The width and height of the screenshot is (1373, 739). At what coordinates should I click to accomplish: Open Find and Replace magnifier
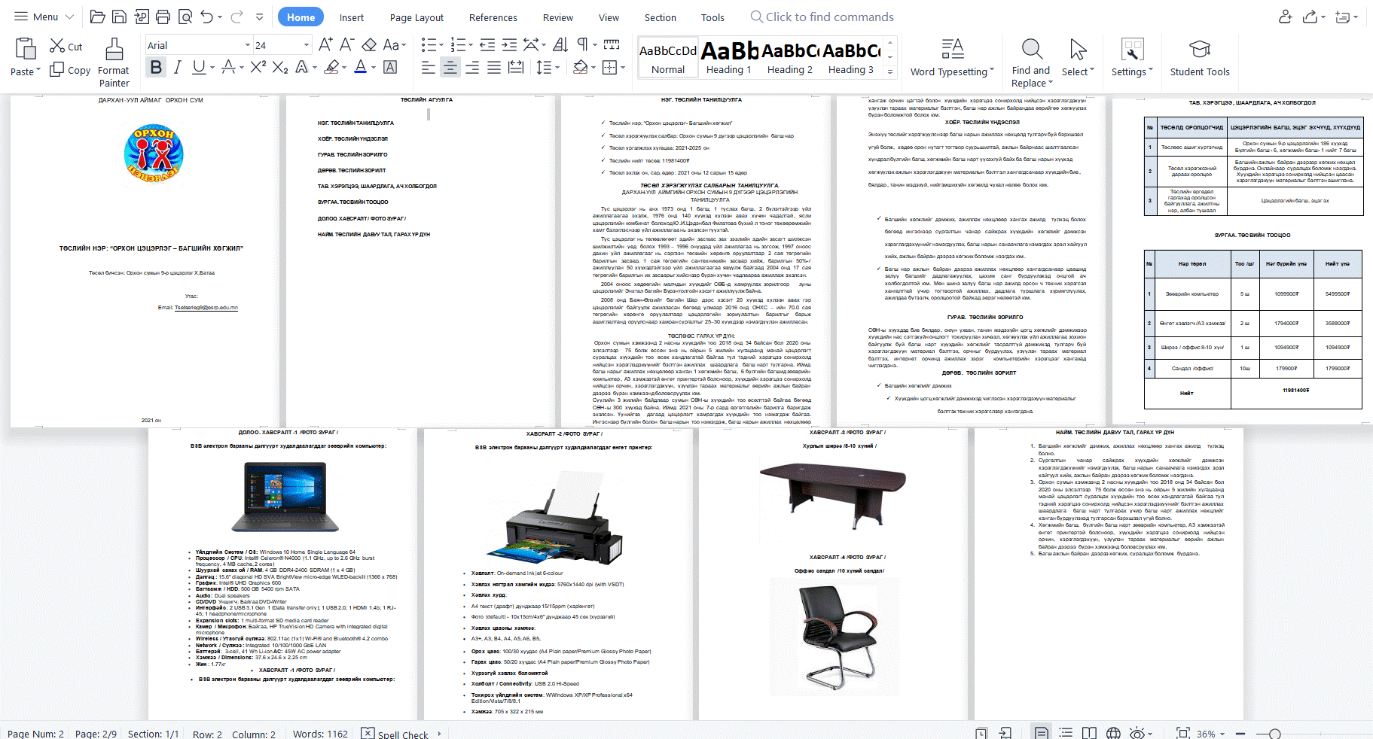[1032, 49]
